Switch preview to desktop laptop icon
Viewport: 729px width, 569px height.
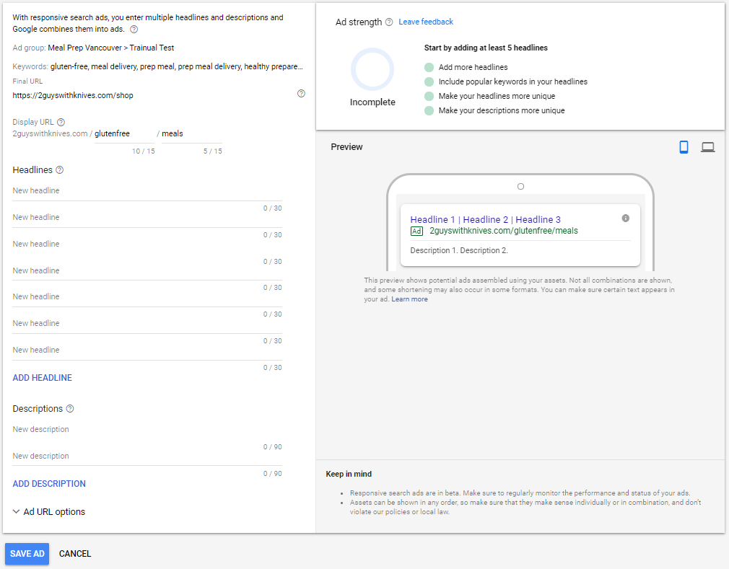click(707, 147)
